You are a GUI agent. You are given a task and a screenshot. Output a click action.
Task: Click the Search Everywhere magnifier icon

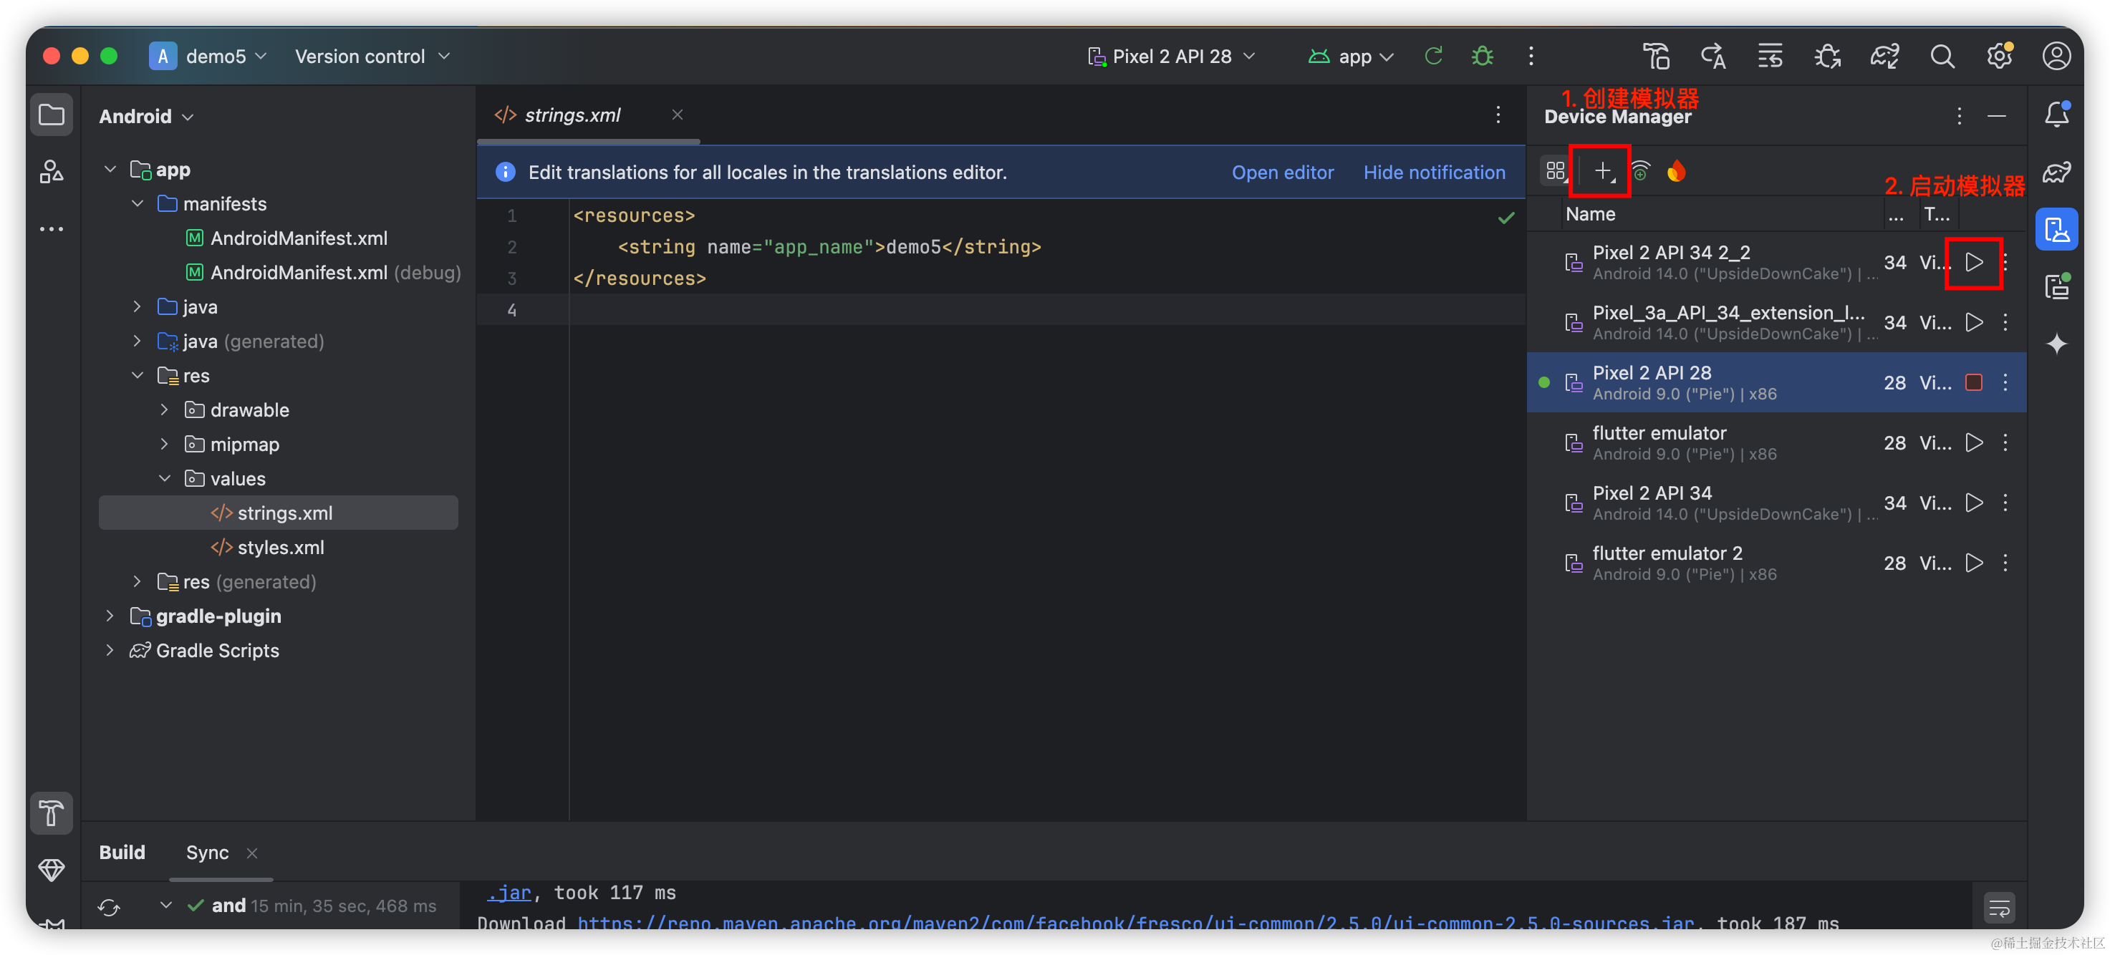[x=1941, y=57]
